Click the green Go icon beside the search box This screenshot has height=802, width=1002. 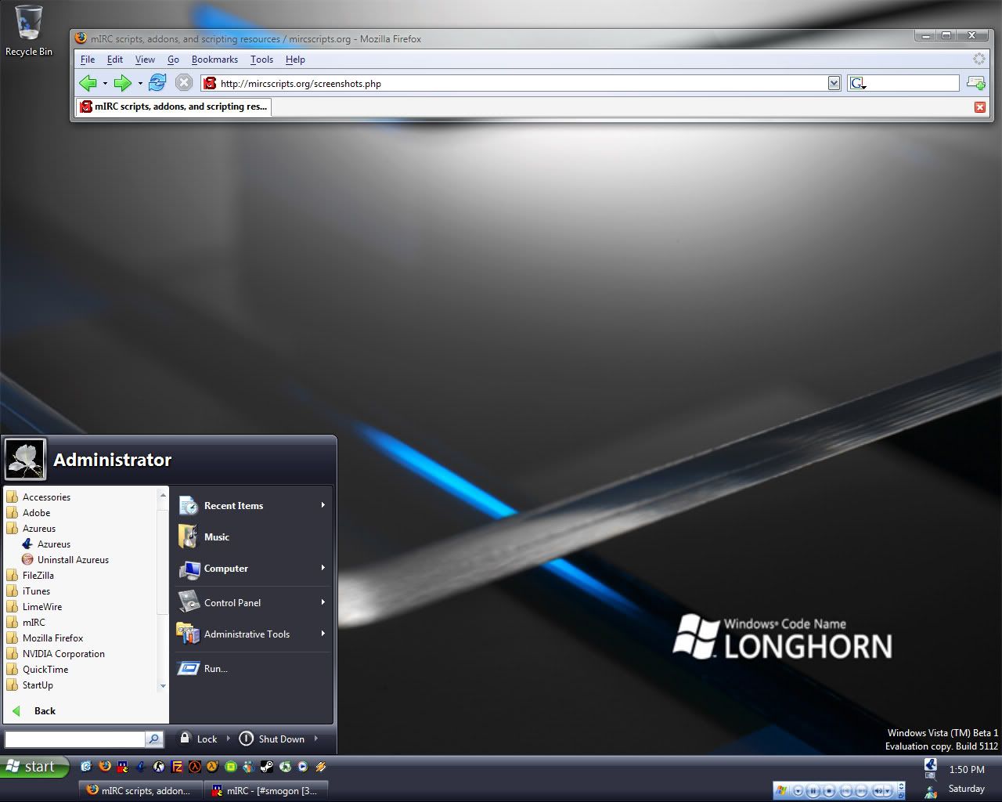tap(975, 83)
